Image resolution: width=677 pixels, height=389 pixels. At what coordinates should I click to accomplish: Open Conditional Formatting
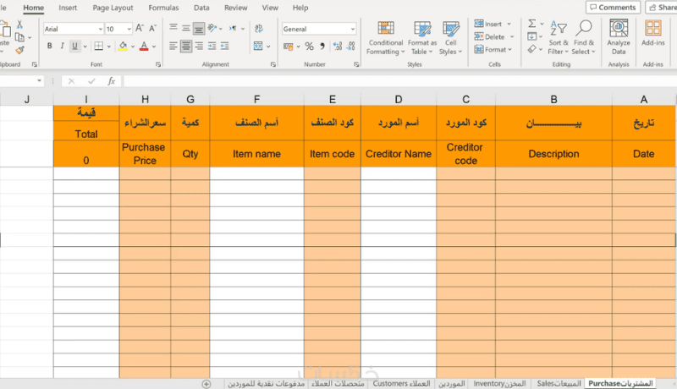[386, 38]
